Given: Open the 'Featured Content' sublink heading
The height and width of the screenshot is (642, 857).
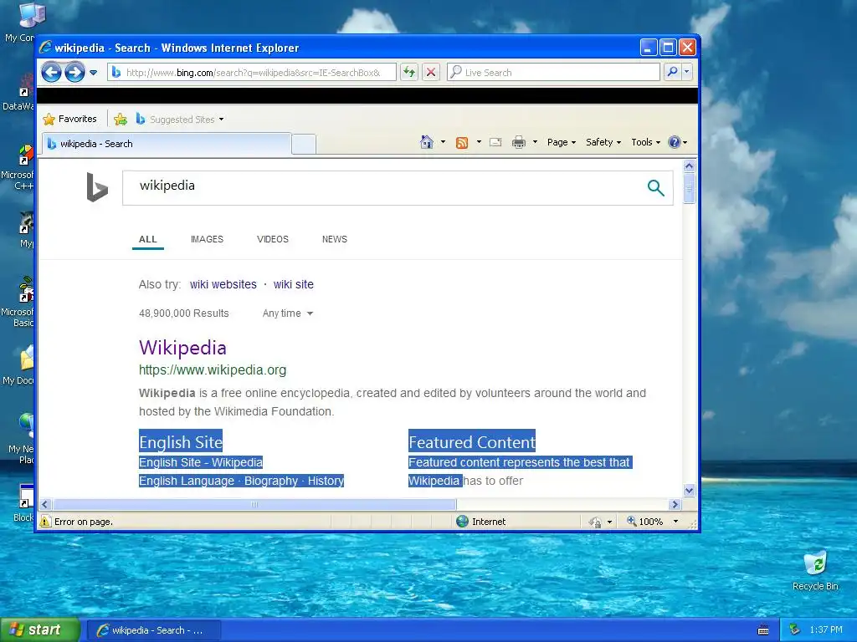Looking at the screenshot, I should [472, 441].
